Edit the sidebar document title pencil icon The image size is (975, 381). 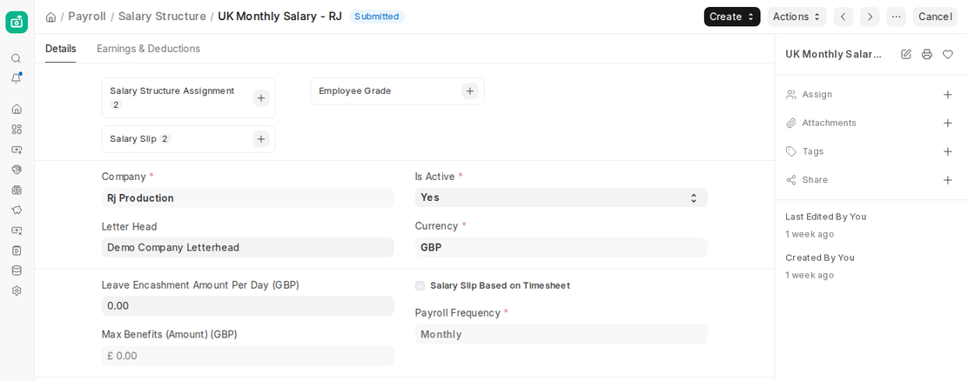(906, 54)
